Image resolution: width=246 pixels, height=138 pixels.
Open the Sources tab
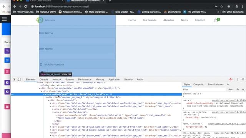pyautogui.click(x=70, y=79)
